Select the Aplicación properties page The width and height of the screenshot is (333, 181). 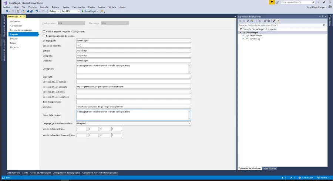tap(15, 21)
